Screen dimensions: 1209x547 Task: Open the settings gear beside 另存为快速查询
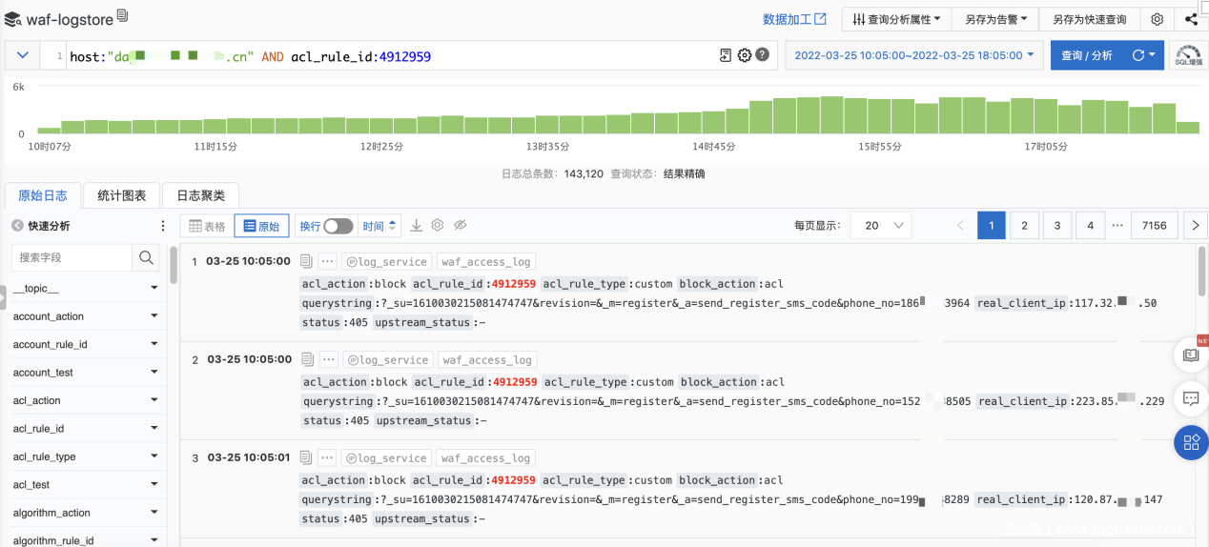point(1157,19)
